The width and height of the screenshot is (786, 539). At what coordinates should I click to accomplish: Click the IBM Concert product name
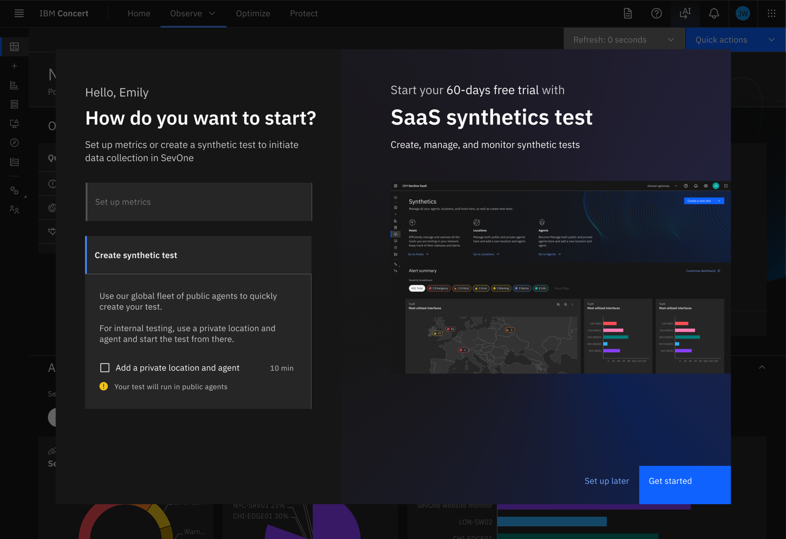click(64, 13)
